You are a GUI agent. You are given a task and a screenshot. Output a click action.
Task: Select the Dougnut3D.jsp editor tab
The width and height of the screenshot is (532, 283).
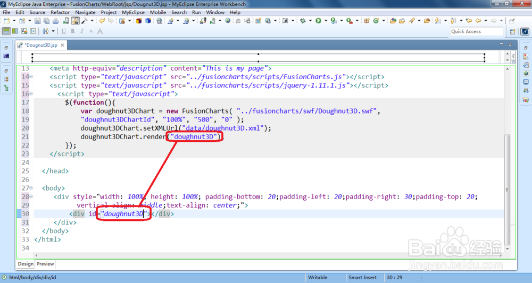pos(41,45)
